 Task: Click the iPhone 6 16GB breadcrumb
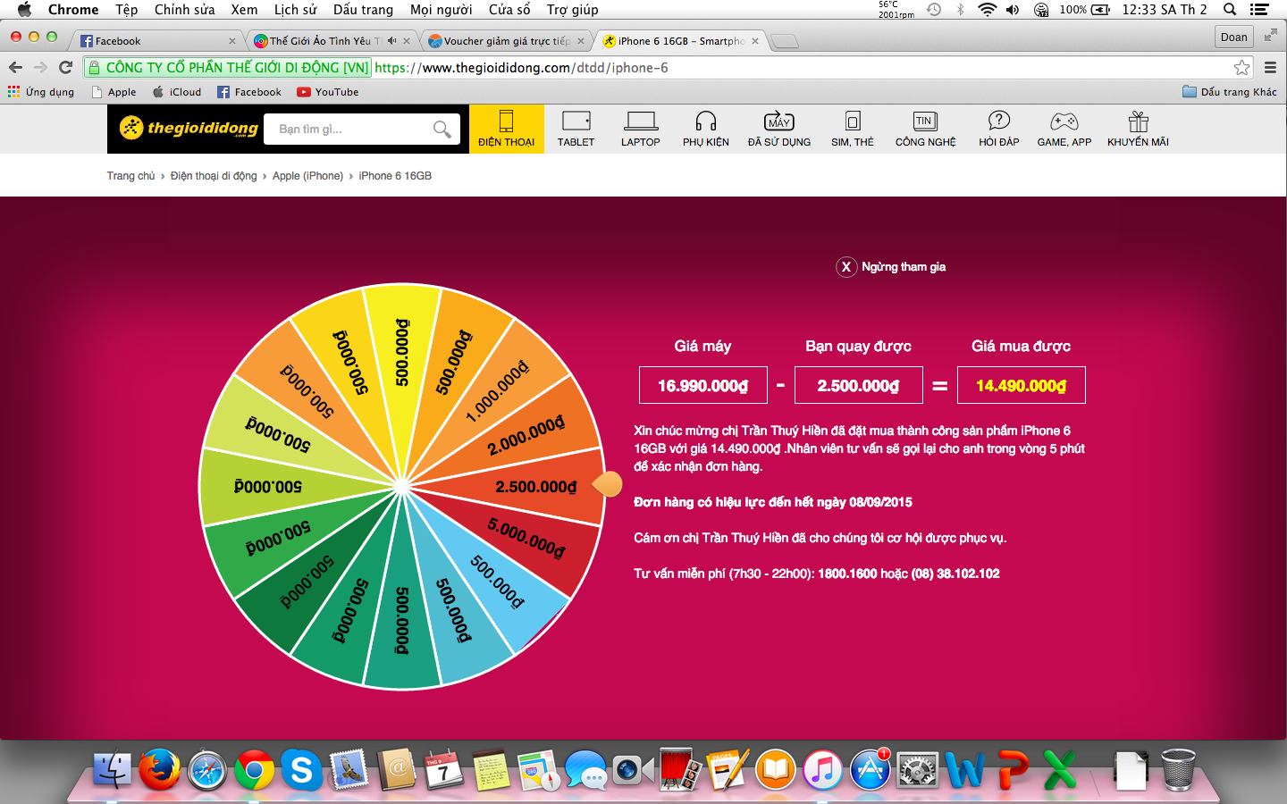click(395, 176)
